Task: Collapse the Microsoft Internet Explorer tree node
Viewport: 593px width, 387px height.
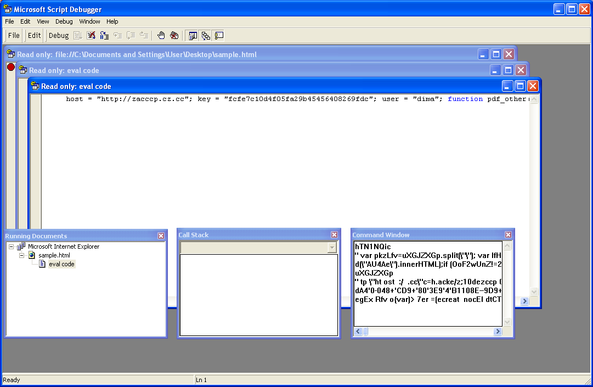Action: tap(12, 246)
